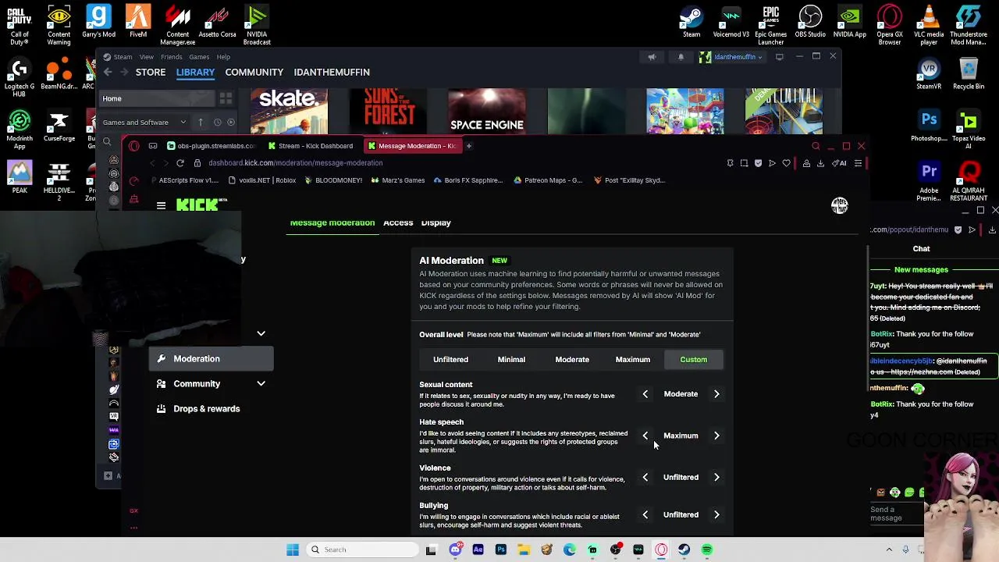The width and height of the screenshot is (999, 562).
Task: Decrease the Violence filter level
Action: pyautogui.click(x=645, y=477)
